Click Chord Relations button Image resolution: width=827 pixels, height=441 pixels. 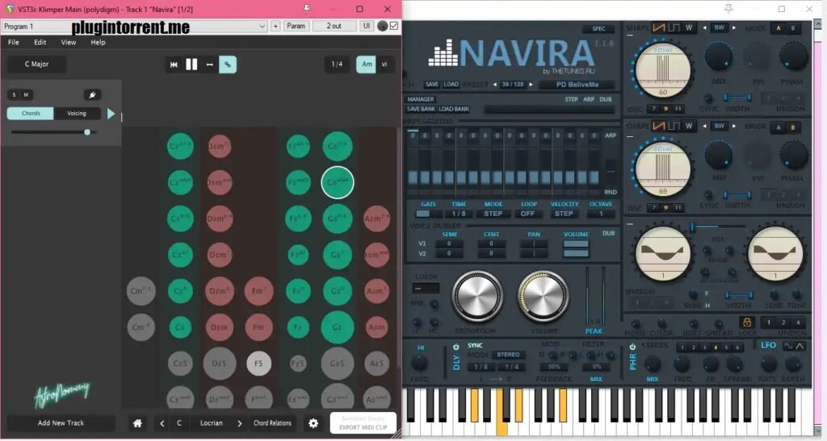click(x=272, y=423)
